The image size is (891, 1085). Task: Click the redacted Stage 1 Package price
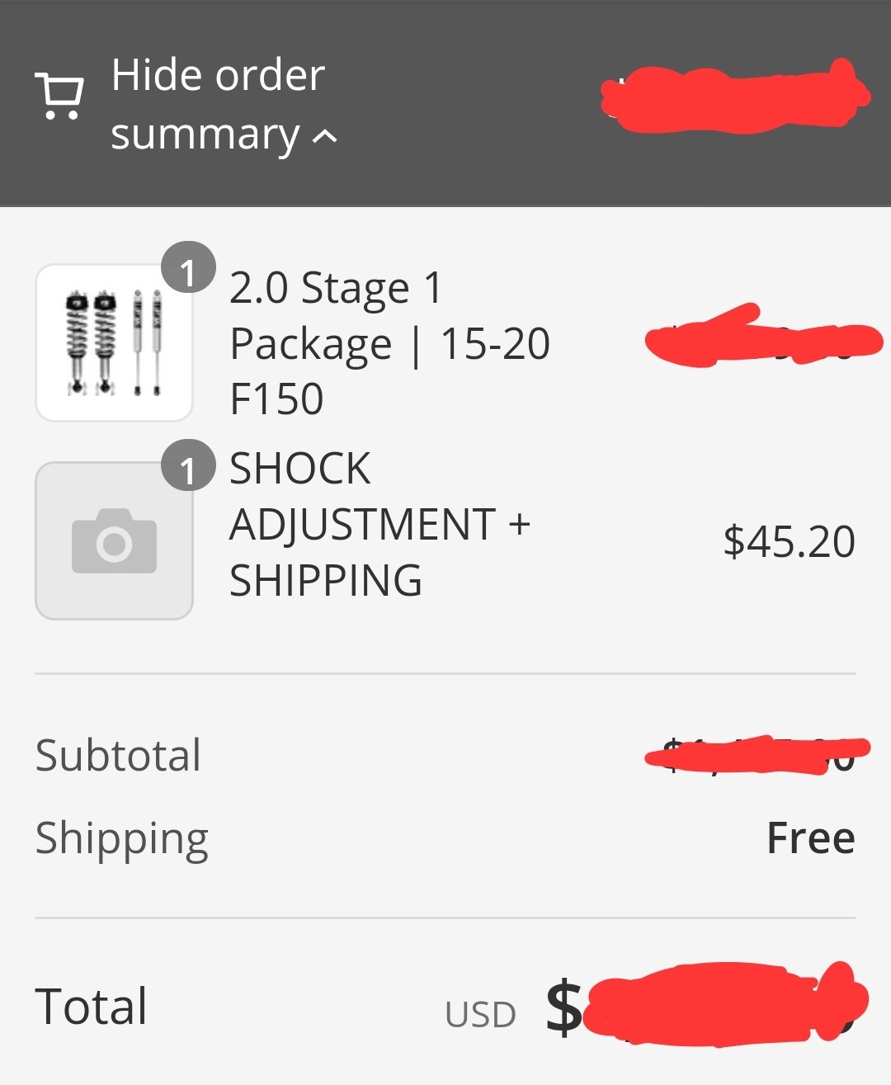763,337
